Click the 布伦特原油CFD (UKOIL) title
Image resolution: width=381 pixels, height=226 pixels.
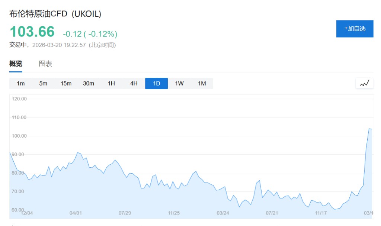55,14
